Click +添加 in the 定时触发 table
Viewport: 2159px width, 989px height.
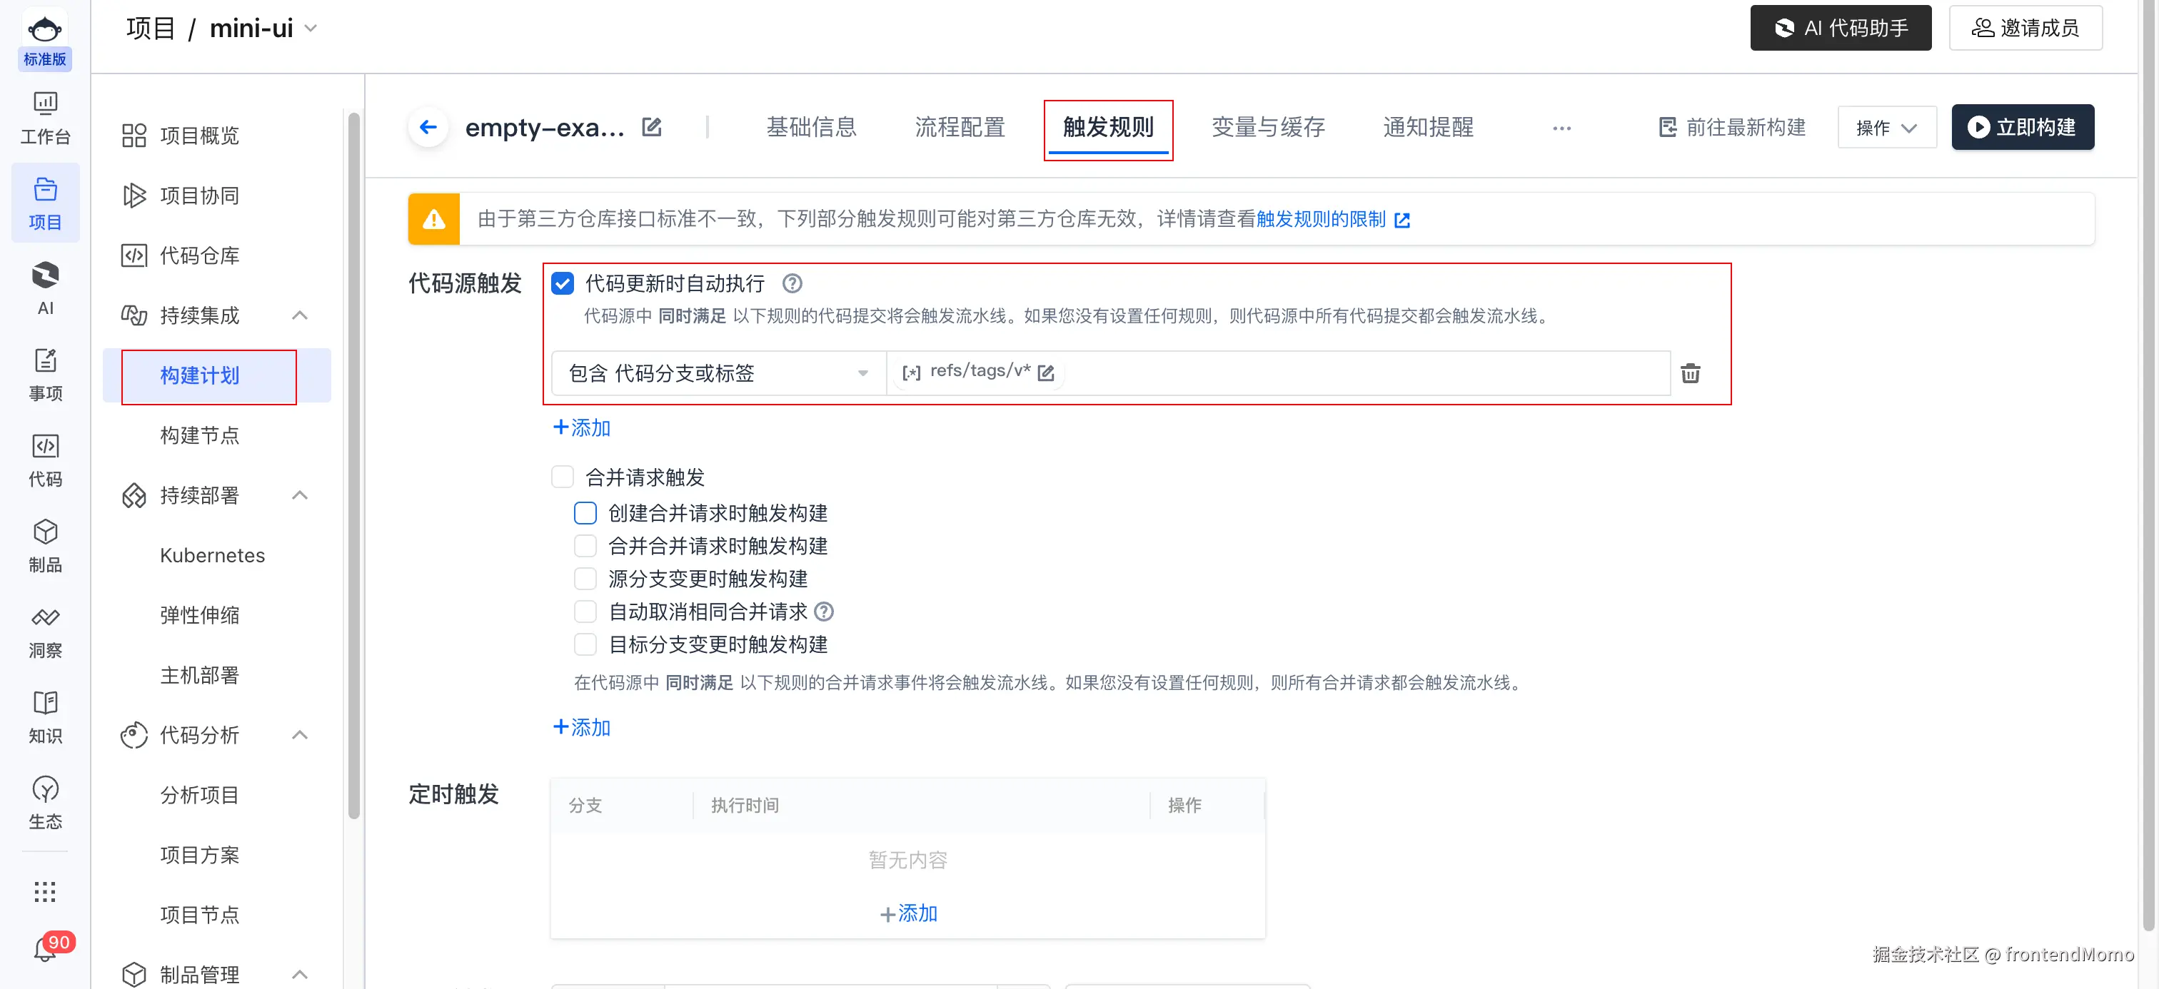tap(907, 913)
